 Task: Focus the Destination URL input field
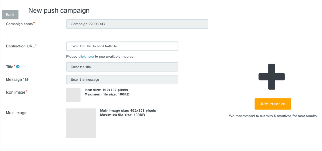click(x=122, y=46)
